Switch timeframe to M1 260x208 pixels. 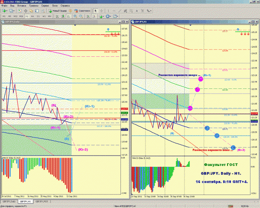(x=4, y=16)
